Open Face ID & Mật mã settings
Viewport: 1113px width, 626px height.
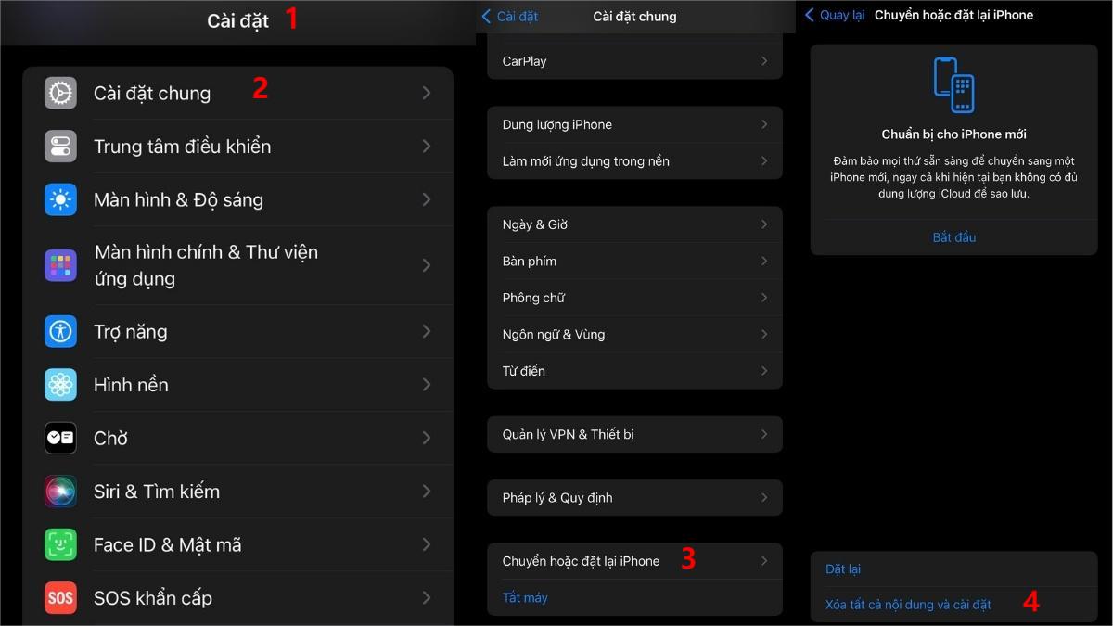click(x=238, y=544)
